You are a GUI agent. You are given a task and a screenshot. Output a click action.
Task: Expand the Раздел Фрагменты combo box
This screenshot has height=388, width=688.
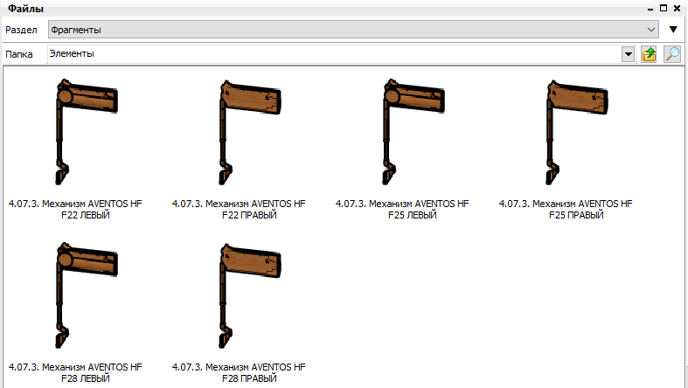[x=353, y=30]
